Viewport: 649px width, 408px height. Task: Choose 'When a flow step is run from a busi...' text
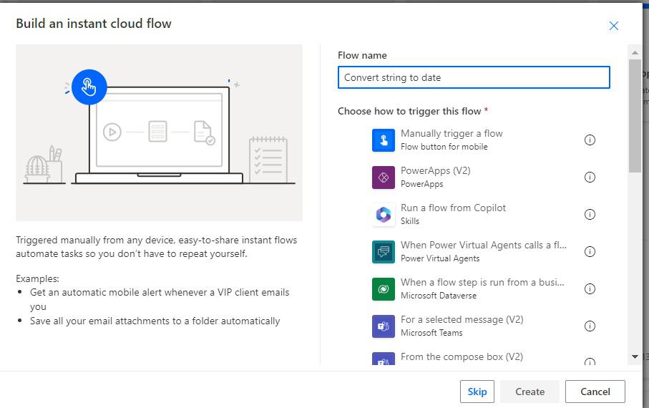482,283
